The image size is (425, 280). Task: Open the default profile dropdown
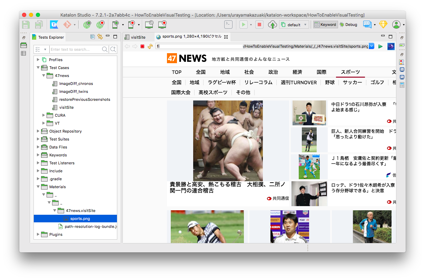pyautogui.click(x=294, y=25)
